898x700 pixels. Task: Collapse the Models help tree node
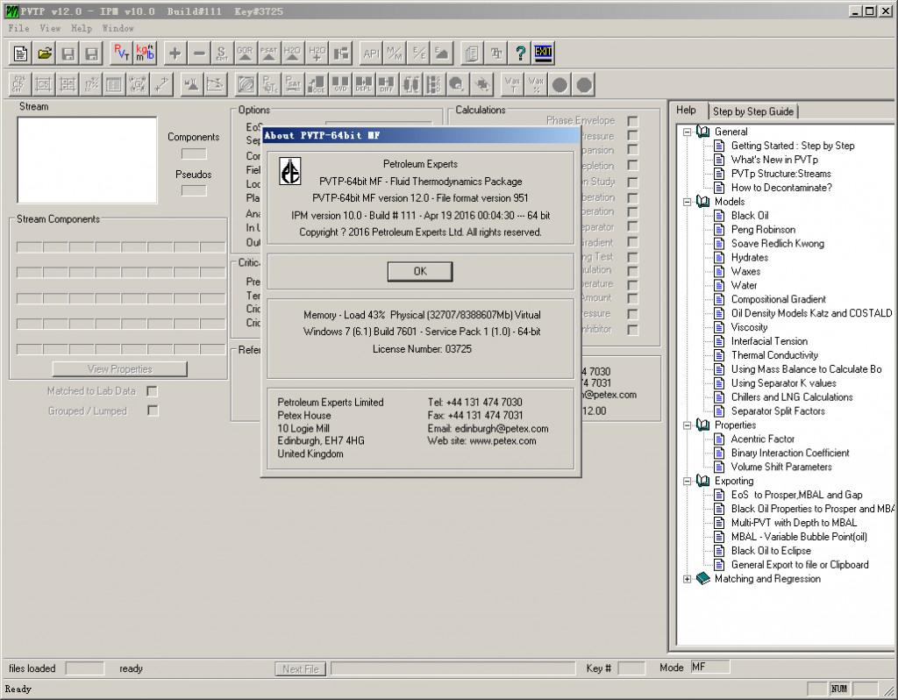tap(687, 202)
